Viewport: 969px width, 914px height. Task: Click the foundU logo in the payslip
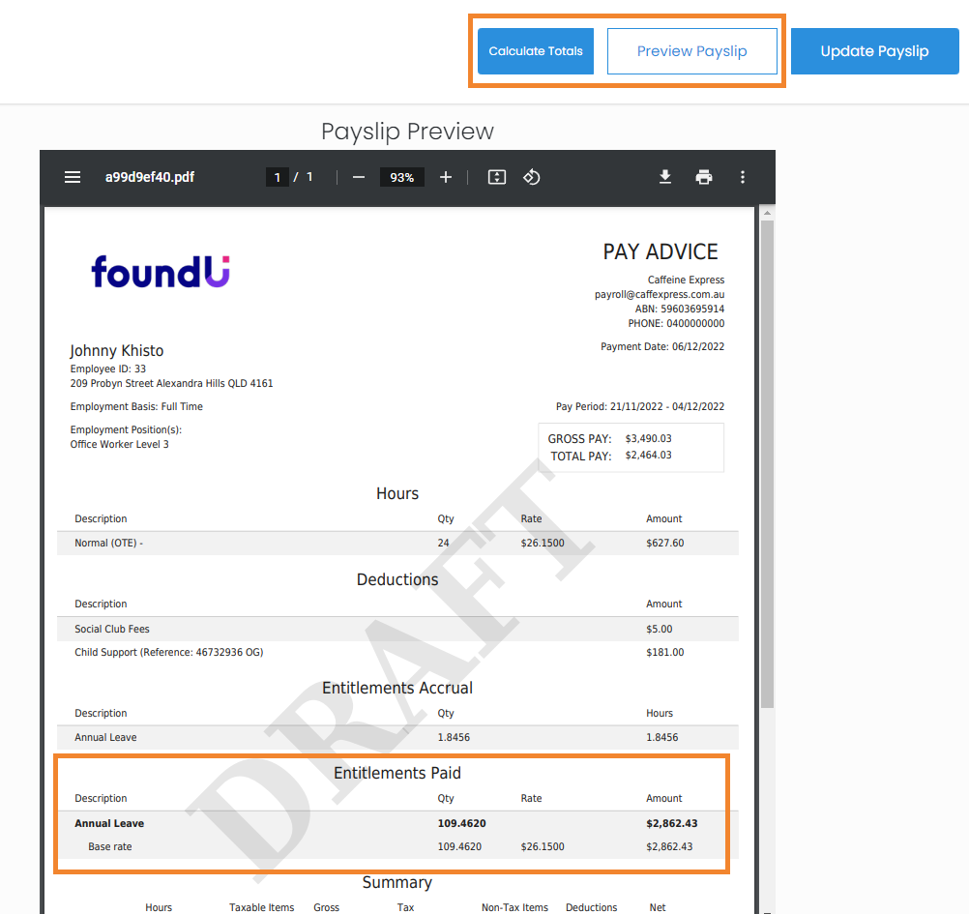tap(161, 271)
